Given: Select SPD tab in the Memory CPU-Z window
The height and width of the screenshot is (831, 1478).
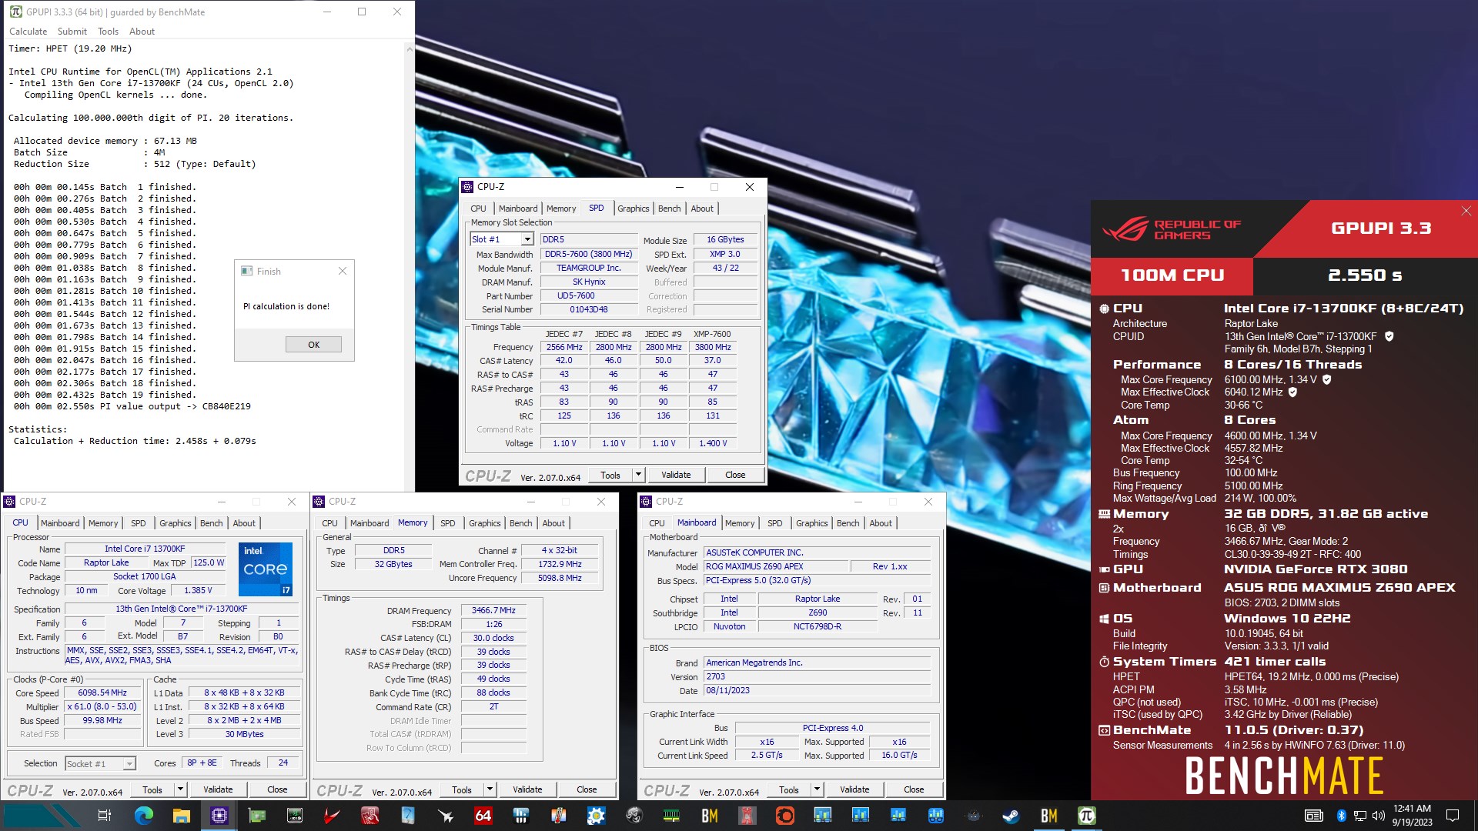Looking at the screenshot, I should [x=447, y=523].
